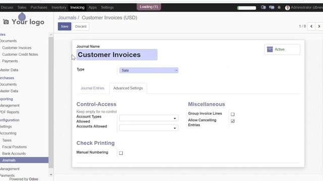This screenshot has height=181, width=323.
Task: Uncheck Allow Cancelling Entries checkbox
Action: click(x=233, y=121)
